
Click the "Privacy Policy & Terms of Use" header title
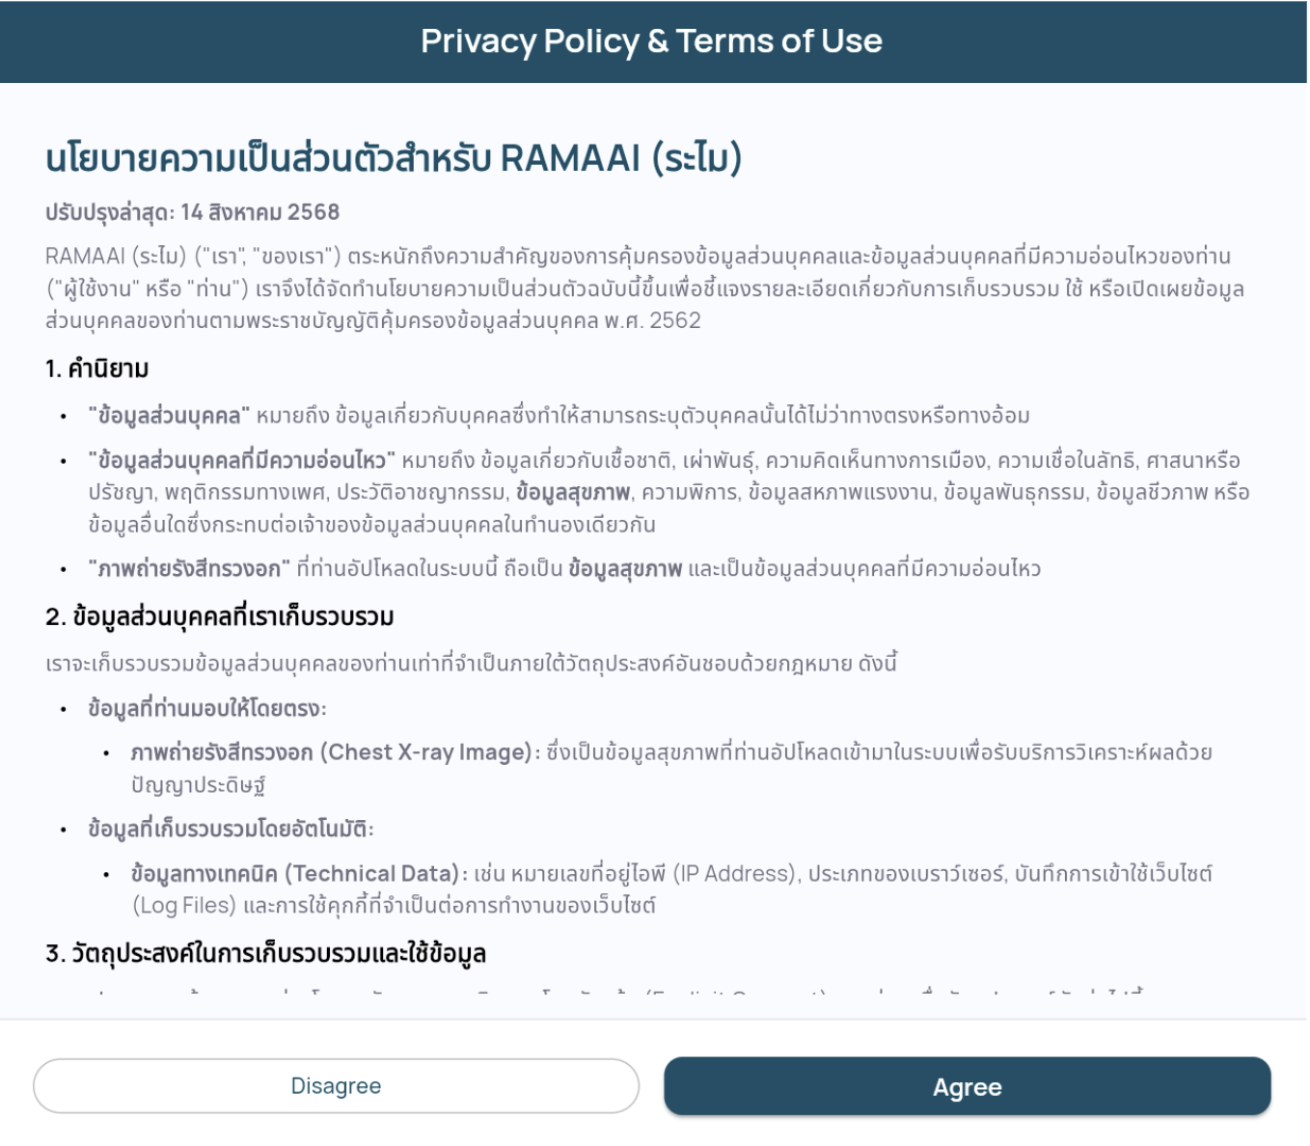[651, 41]
